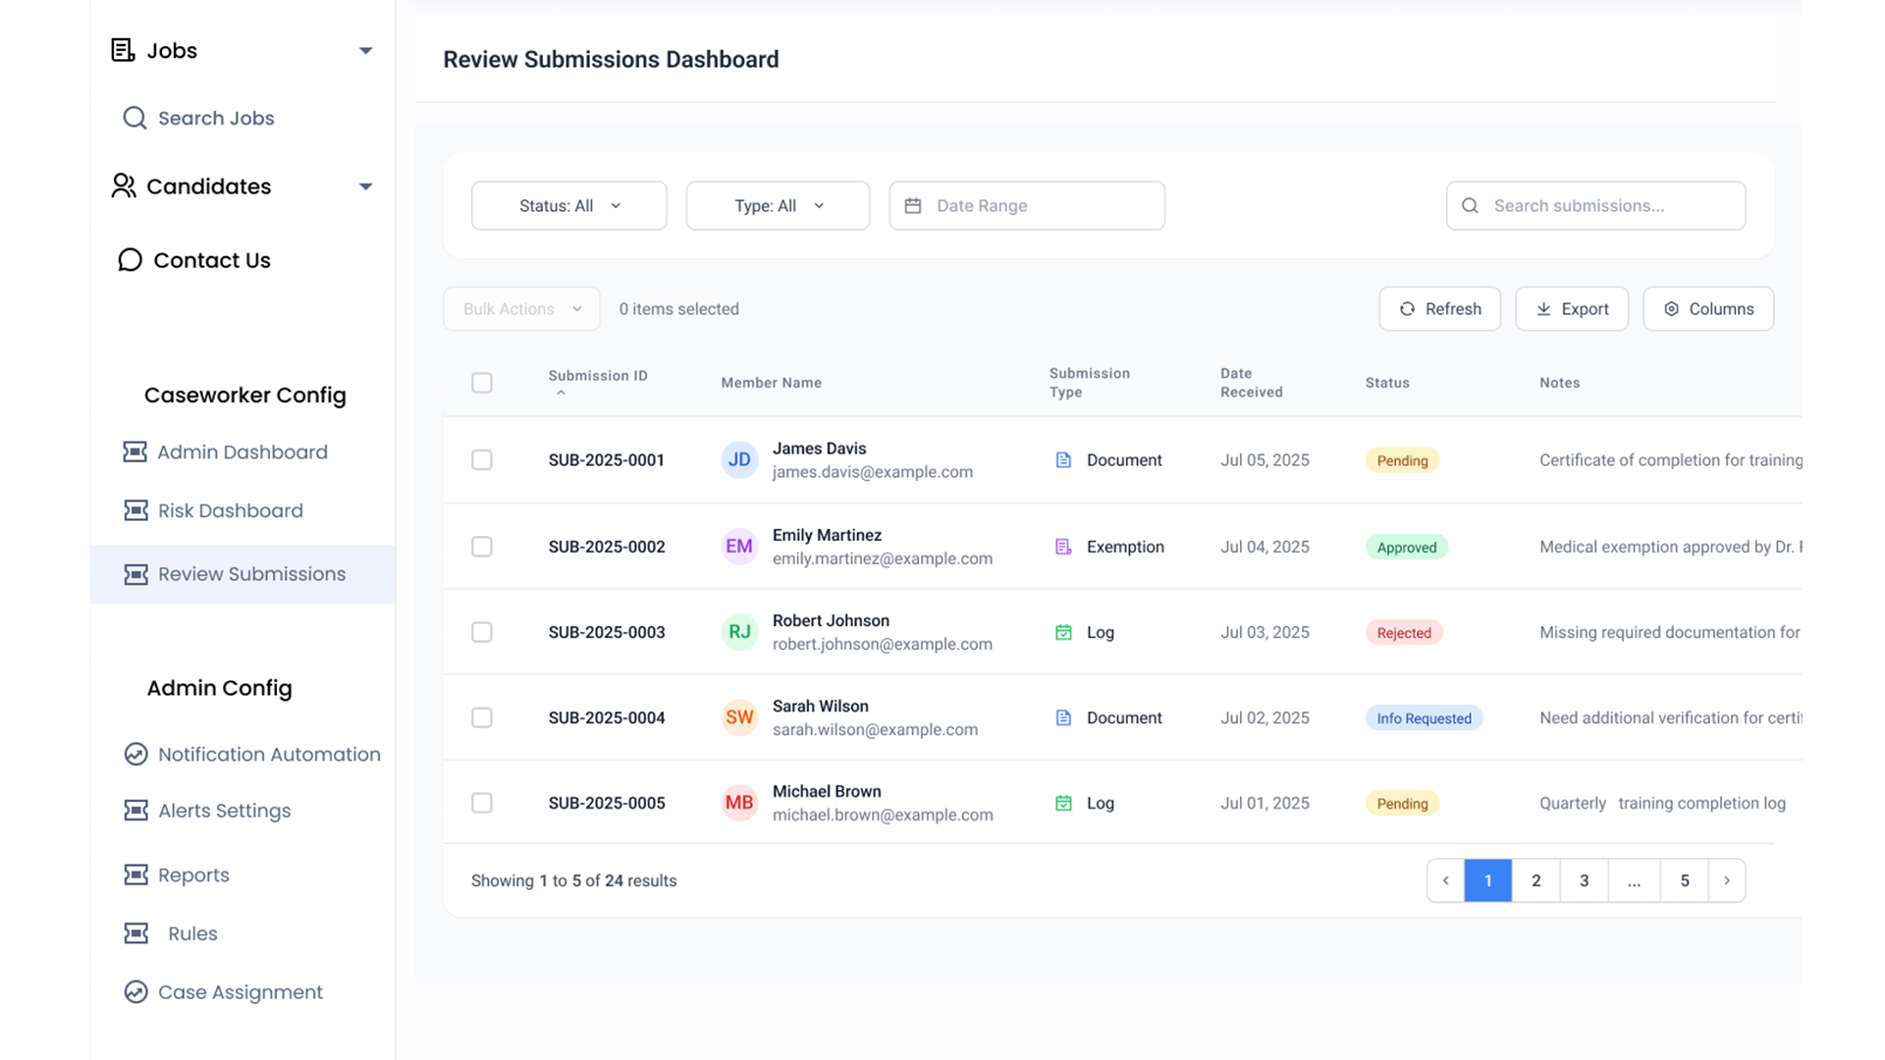Click the Exemption type icon for SUB-2025-0002
The height and width of the screenshot is (1060, 1885).
click(1063, 547)
